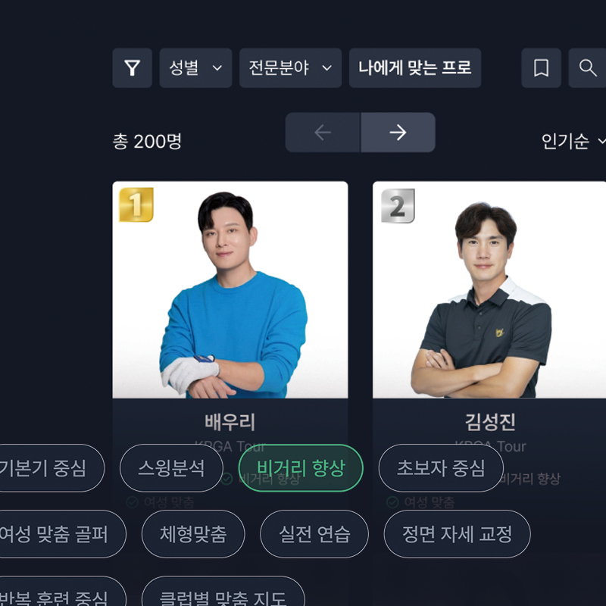Open the 김성진 name link

point(490,422)
